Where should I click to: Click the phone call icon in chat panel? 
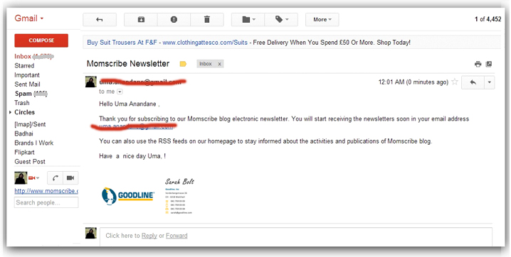[55, 178]
